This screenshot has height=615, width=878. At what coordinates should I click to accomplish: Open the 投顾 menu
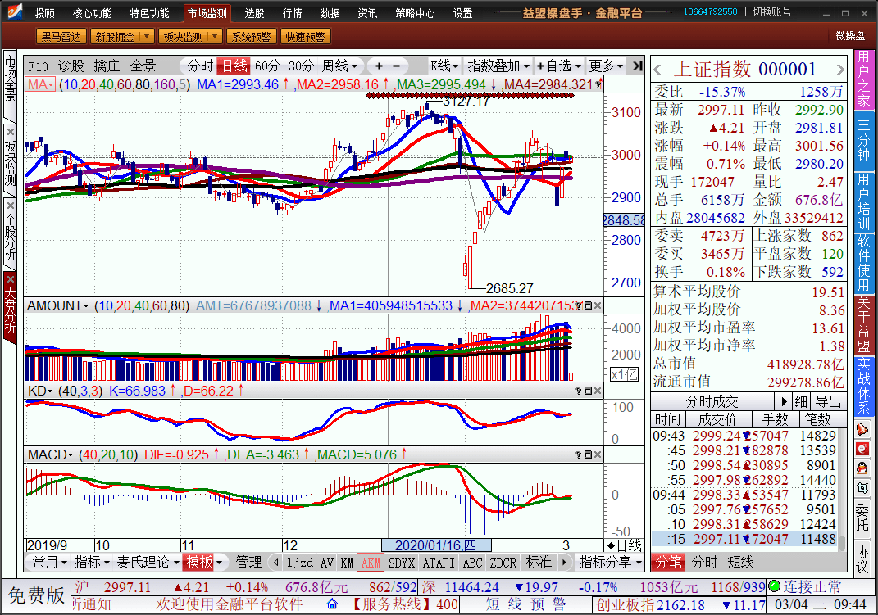pyautogui.click(x=45, y=13)
